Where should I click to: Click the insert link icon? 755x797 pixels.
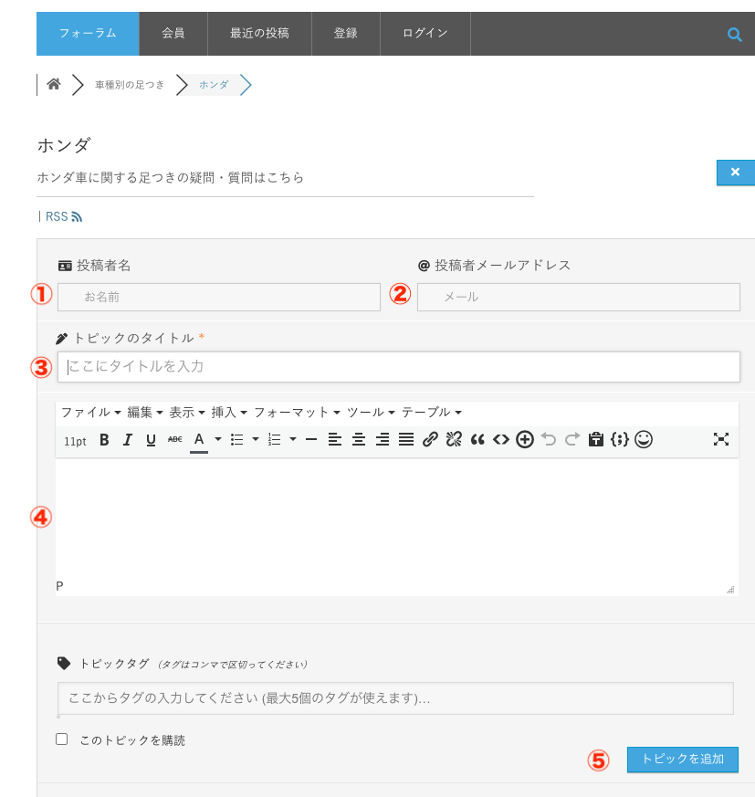430,440
